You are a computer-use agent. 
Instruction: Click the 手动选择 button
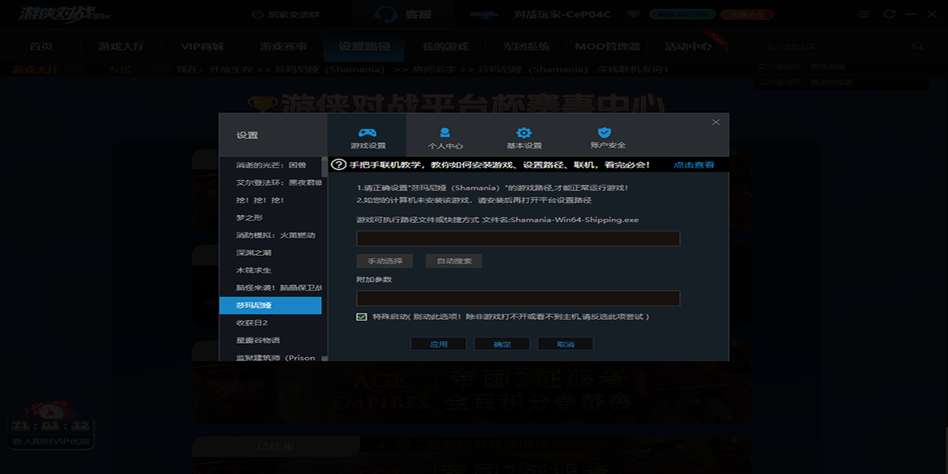coord(385,261)
